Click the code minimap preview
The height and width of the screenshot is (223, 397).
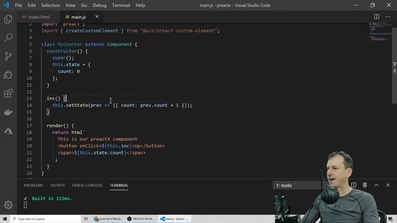[380, 32]
